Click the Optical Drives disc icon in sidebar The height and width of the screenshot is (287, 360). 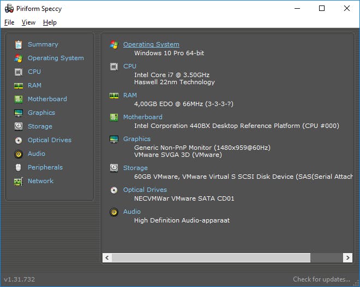point(19,140)
